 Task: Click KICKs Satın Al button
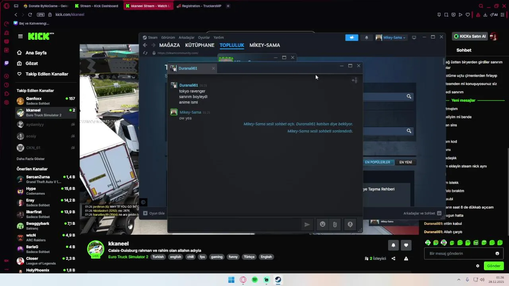click(x=470, y=37)
